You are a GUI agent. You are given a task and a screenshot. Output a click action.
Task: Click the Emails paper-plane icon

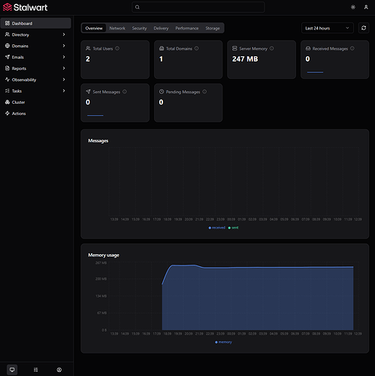pyautogui.click(x=8, y=57)
